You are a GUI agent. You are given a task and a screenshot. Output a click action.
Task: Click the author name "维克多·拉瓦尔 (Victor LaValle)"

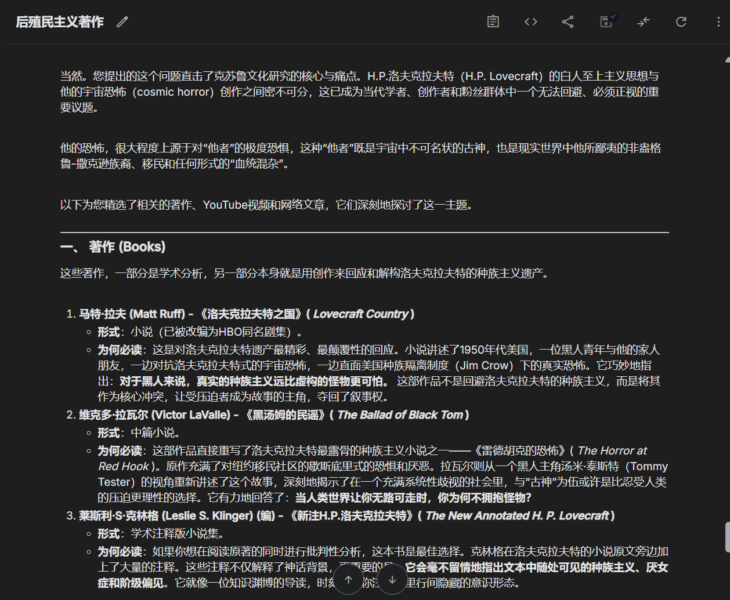coord(154,415)
